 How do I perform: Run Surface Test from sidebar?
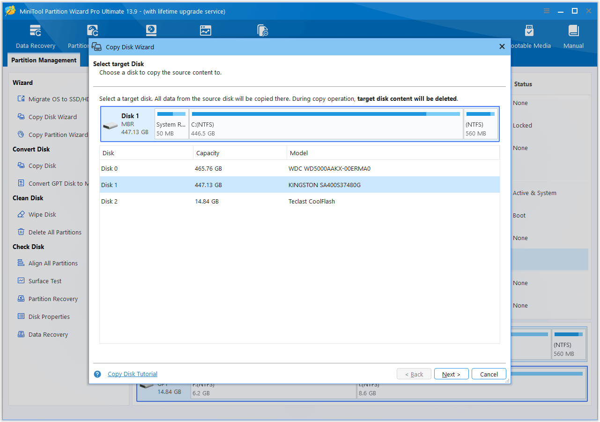39,281
